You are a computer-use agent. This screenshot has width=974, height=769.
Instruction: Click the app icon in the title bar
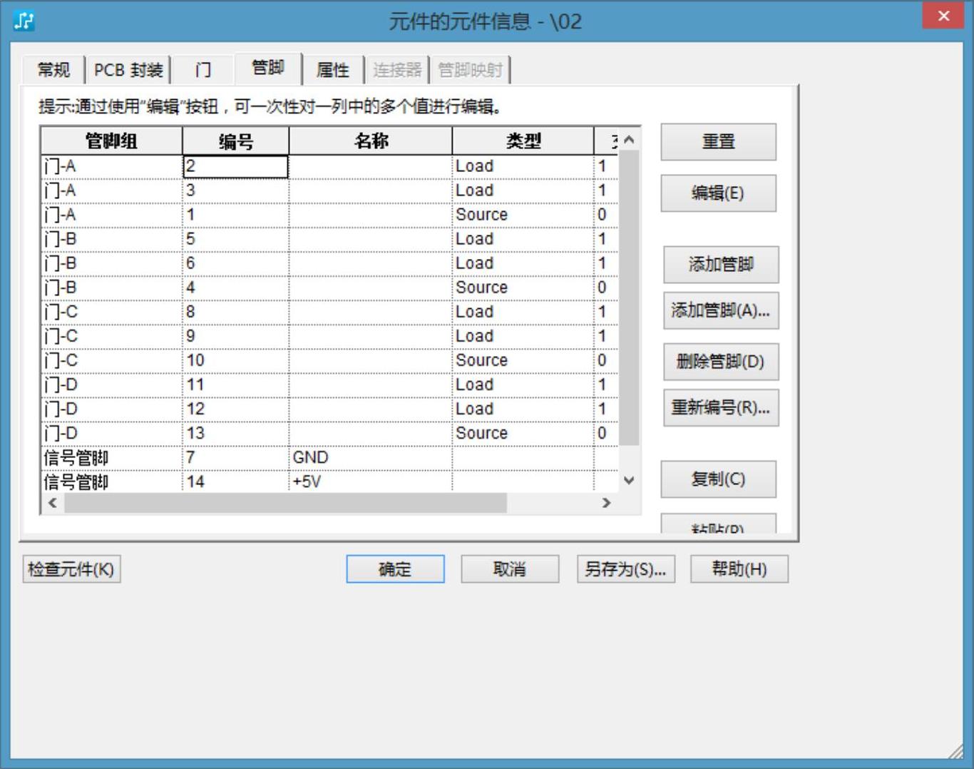coord(24,21)
